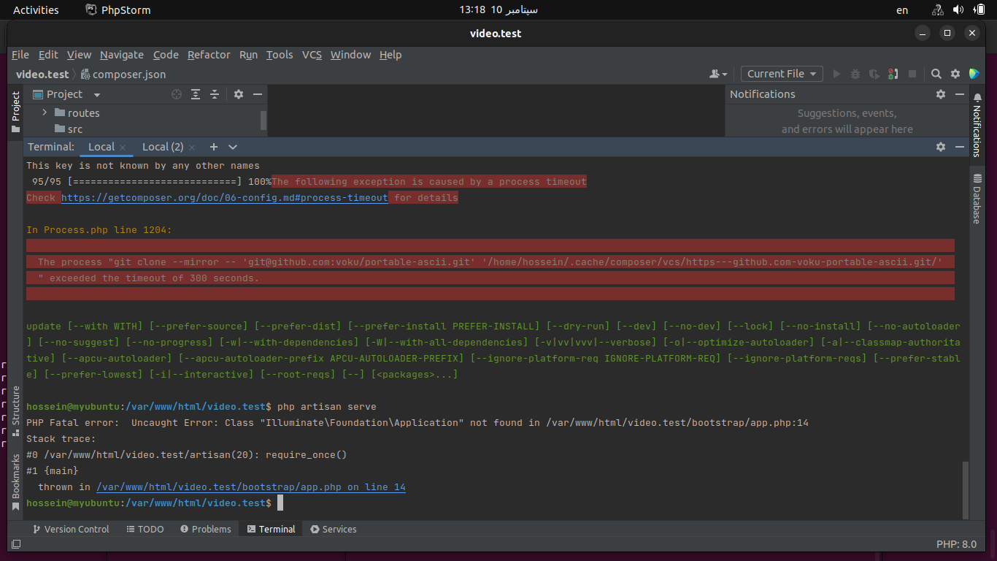The image size is (997, 561).
Task: Click Collapse All icon in Project panel
Action: pos(215,94)
